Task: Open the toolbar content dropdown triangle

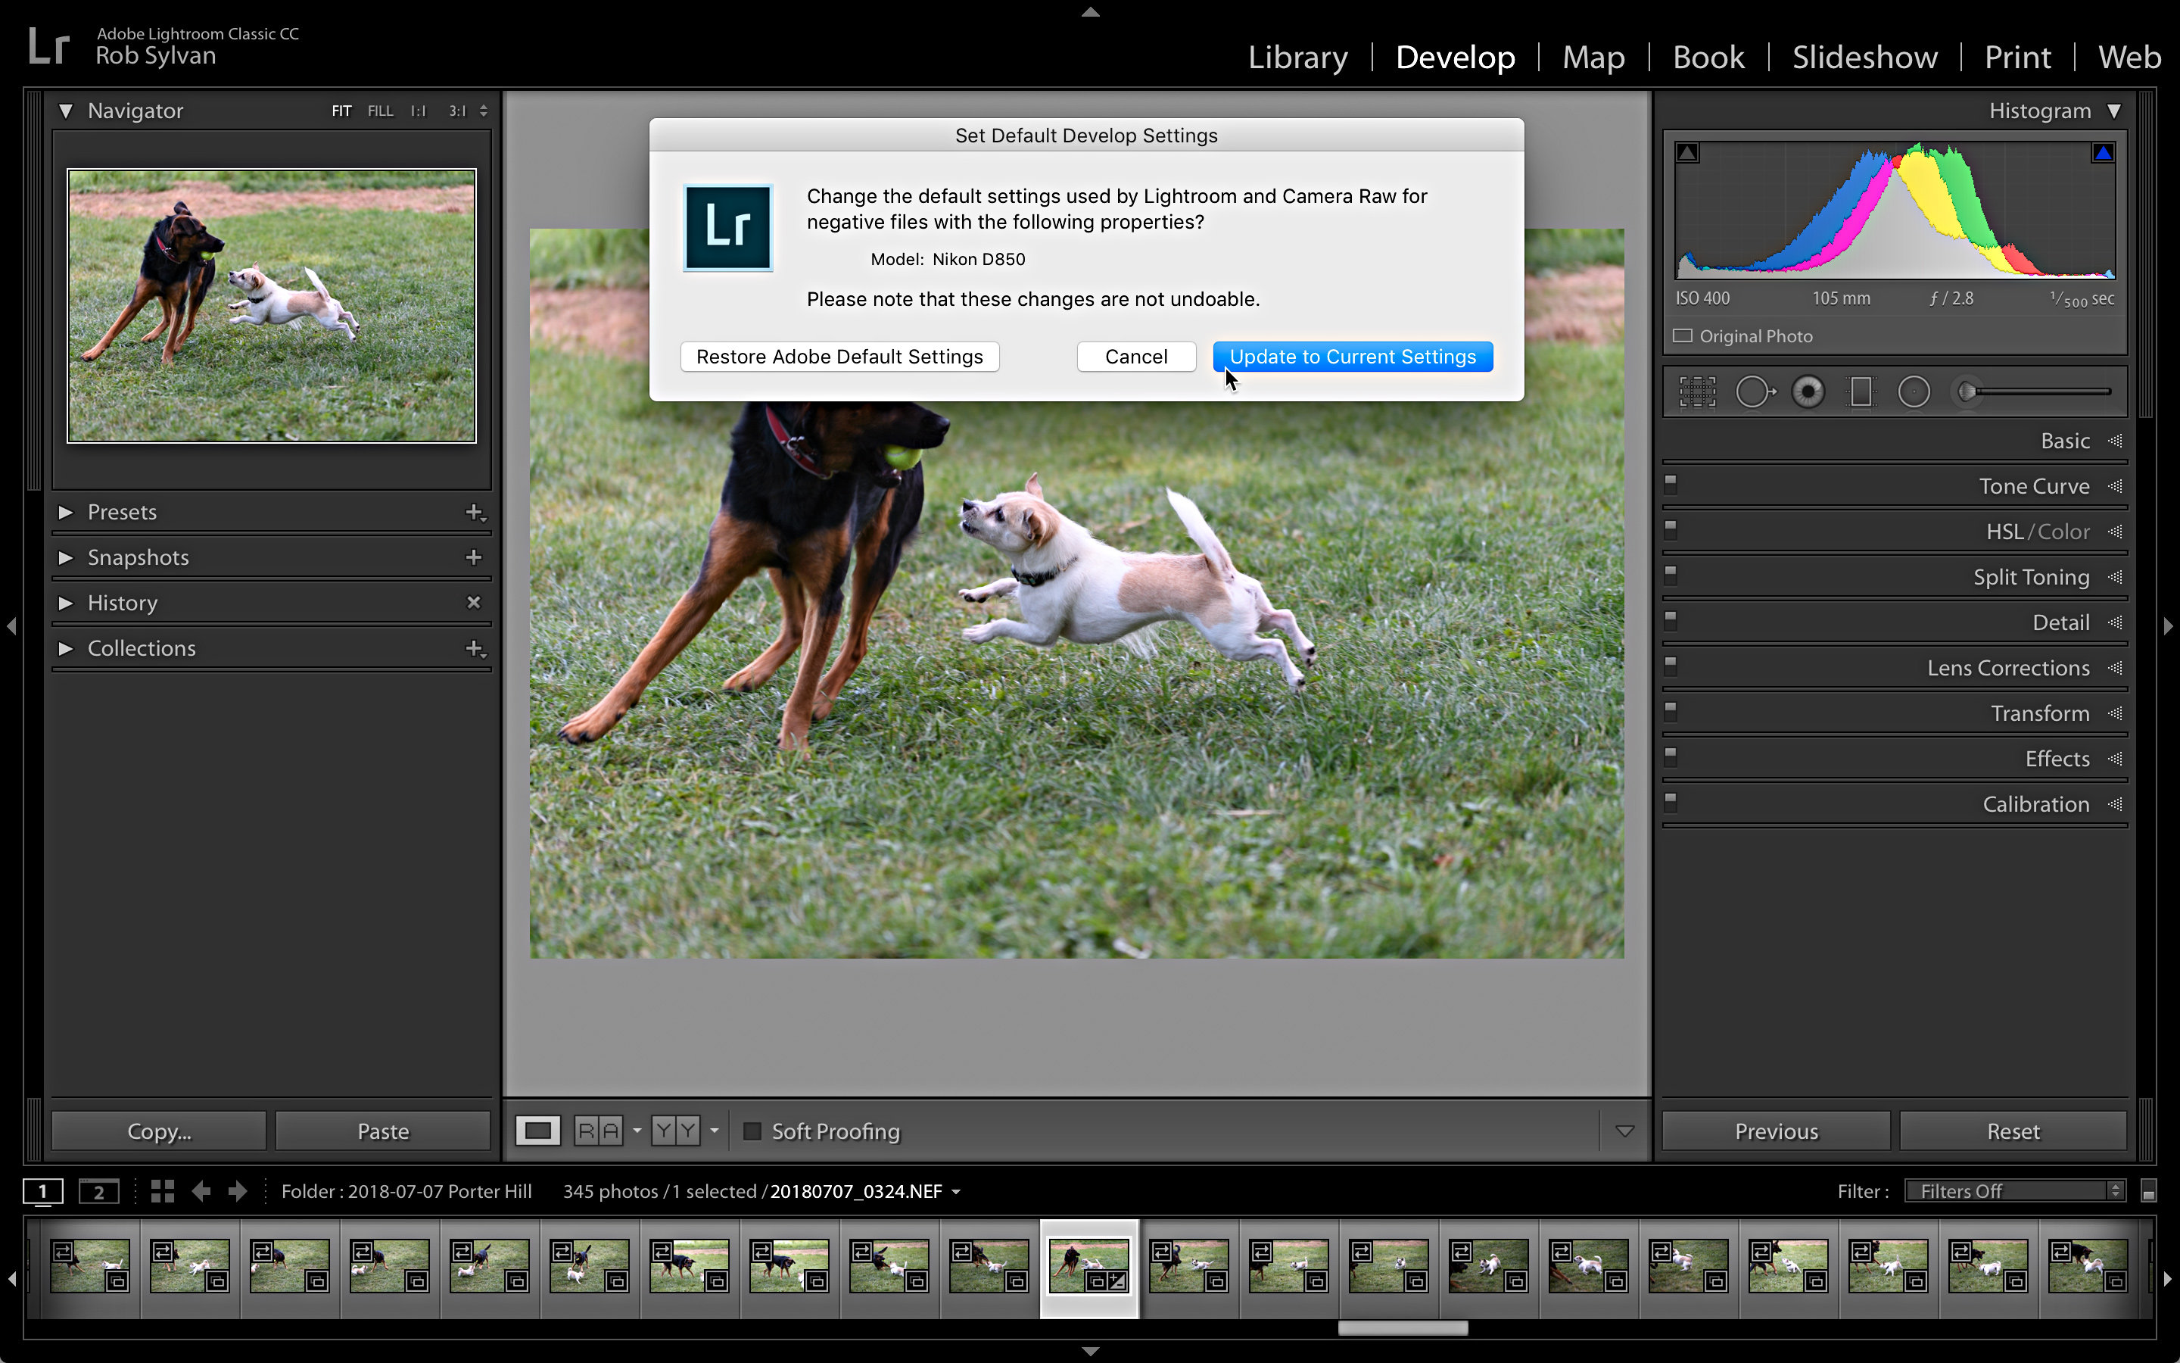Action: click(x=1625, y=1131)
